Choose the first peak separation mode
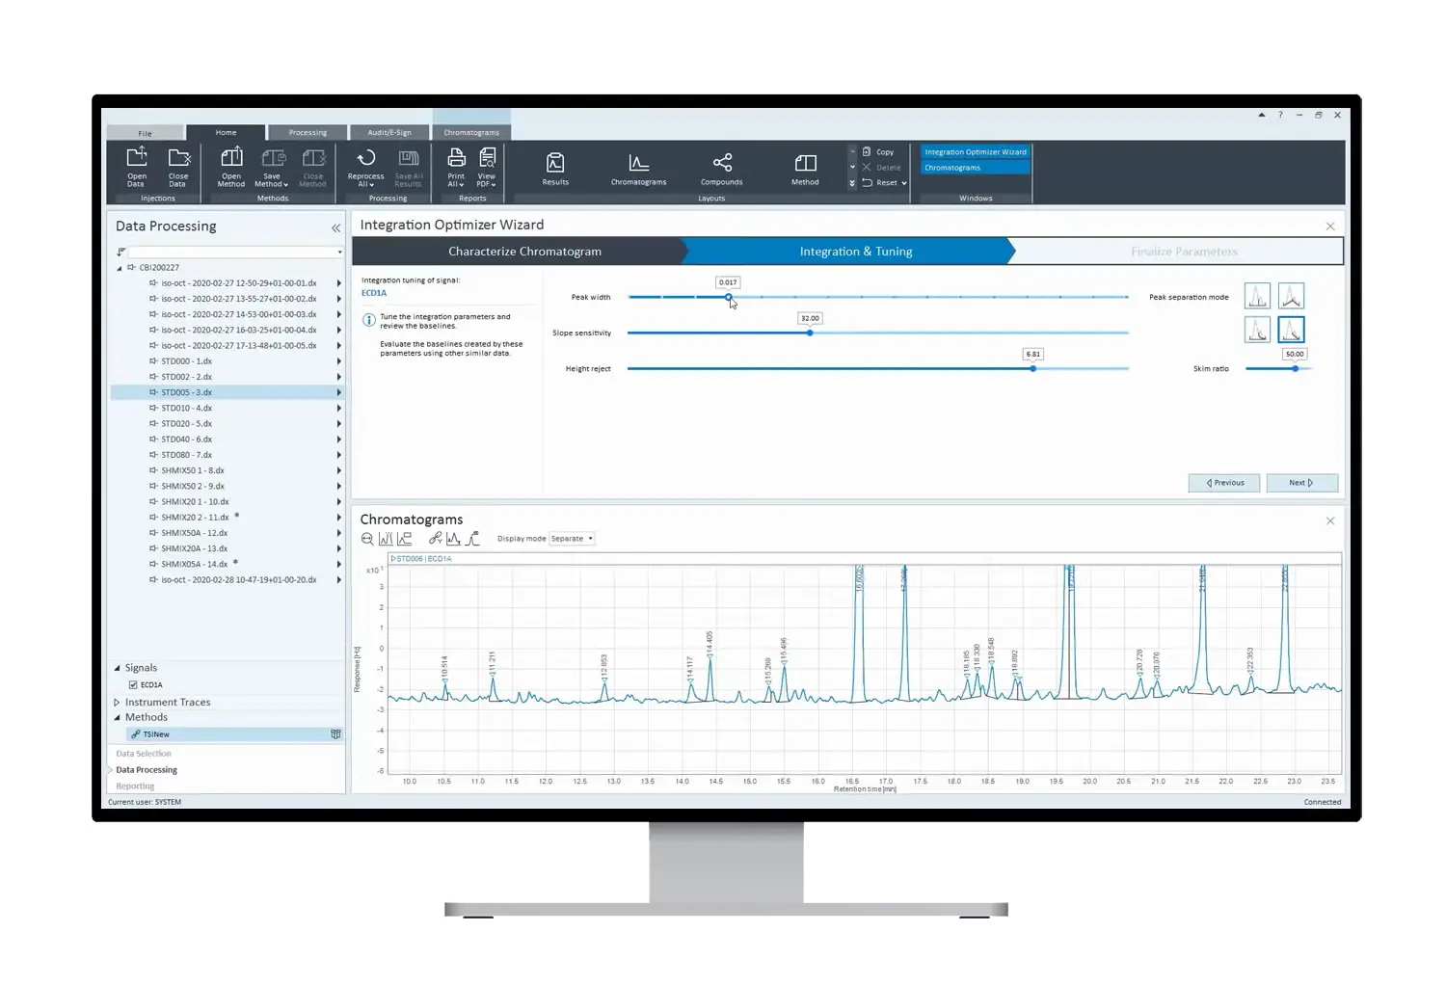 coord(1257,296)
